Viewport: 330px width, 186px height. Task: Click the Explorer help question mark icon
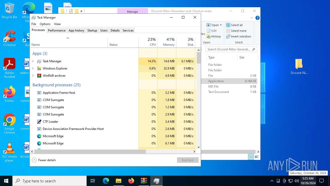point(257,18)
